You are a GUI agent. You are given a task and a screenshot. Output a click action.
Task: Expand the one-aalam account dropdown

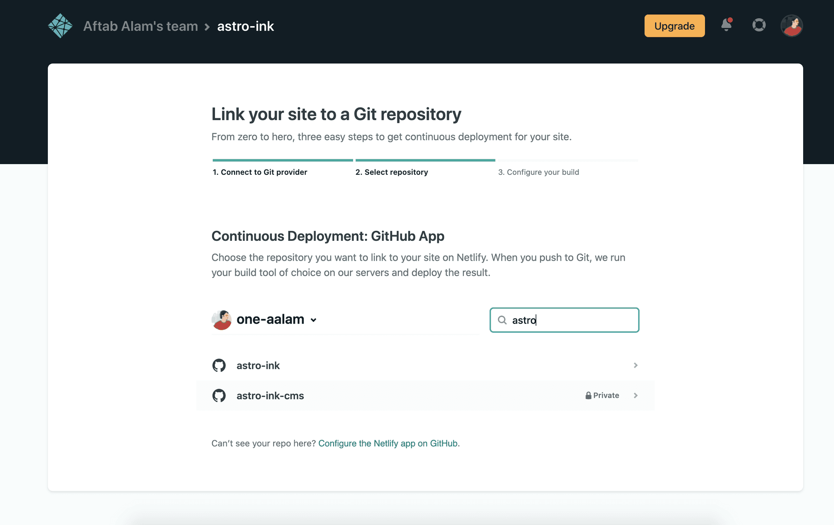pyautogui.click(x=276, y=320)
